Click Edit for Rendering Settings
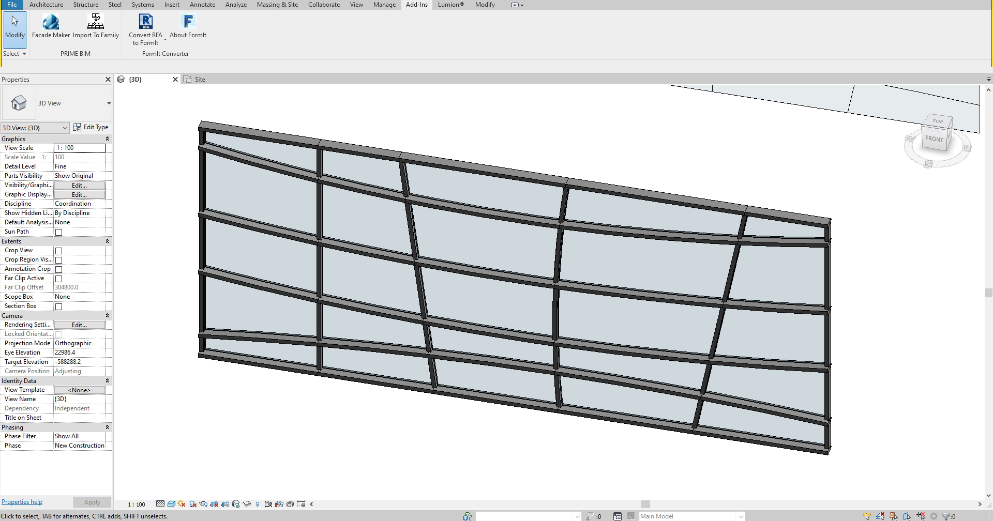This screenshot has width=993, height=521. pos(80,325)
